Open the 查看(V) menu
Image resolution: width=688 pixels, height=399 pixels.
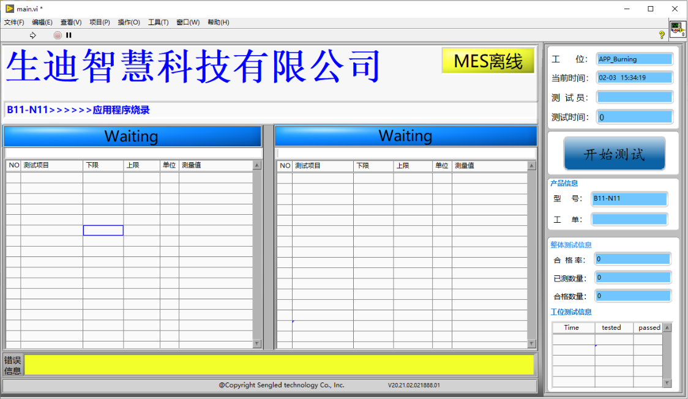[x=71, y=23]
